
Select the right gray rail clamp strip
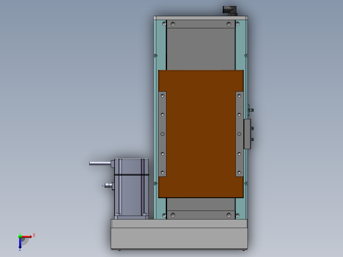coord(239,134)
